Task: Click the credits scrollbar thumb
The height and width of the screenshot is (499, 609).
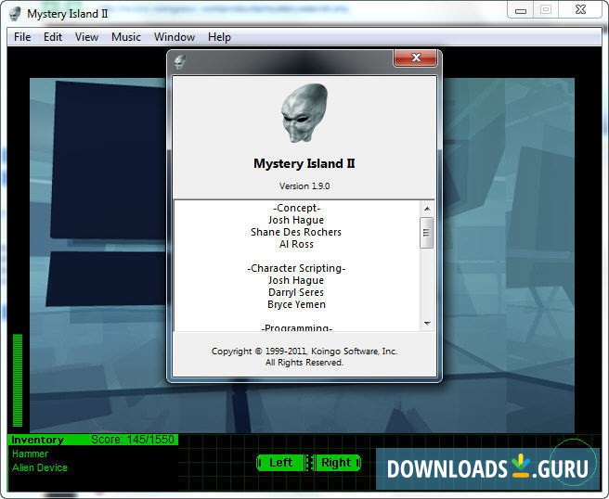Action: (427, 233)
